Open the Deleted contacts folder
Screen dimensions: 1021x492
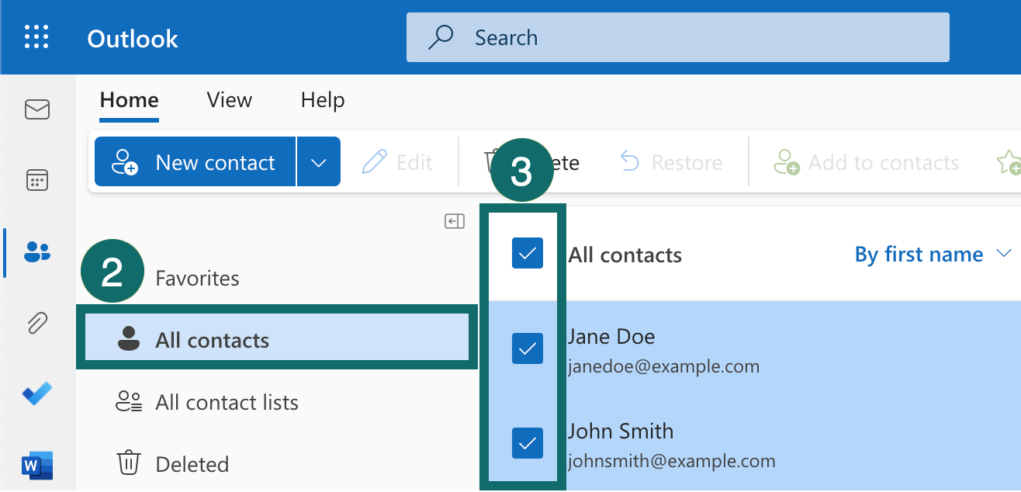tap(192, 464)
